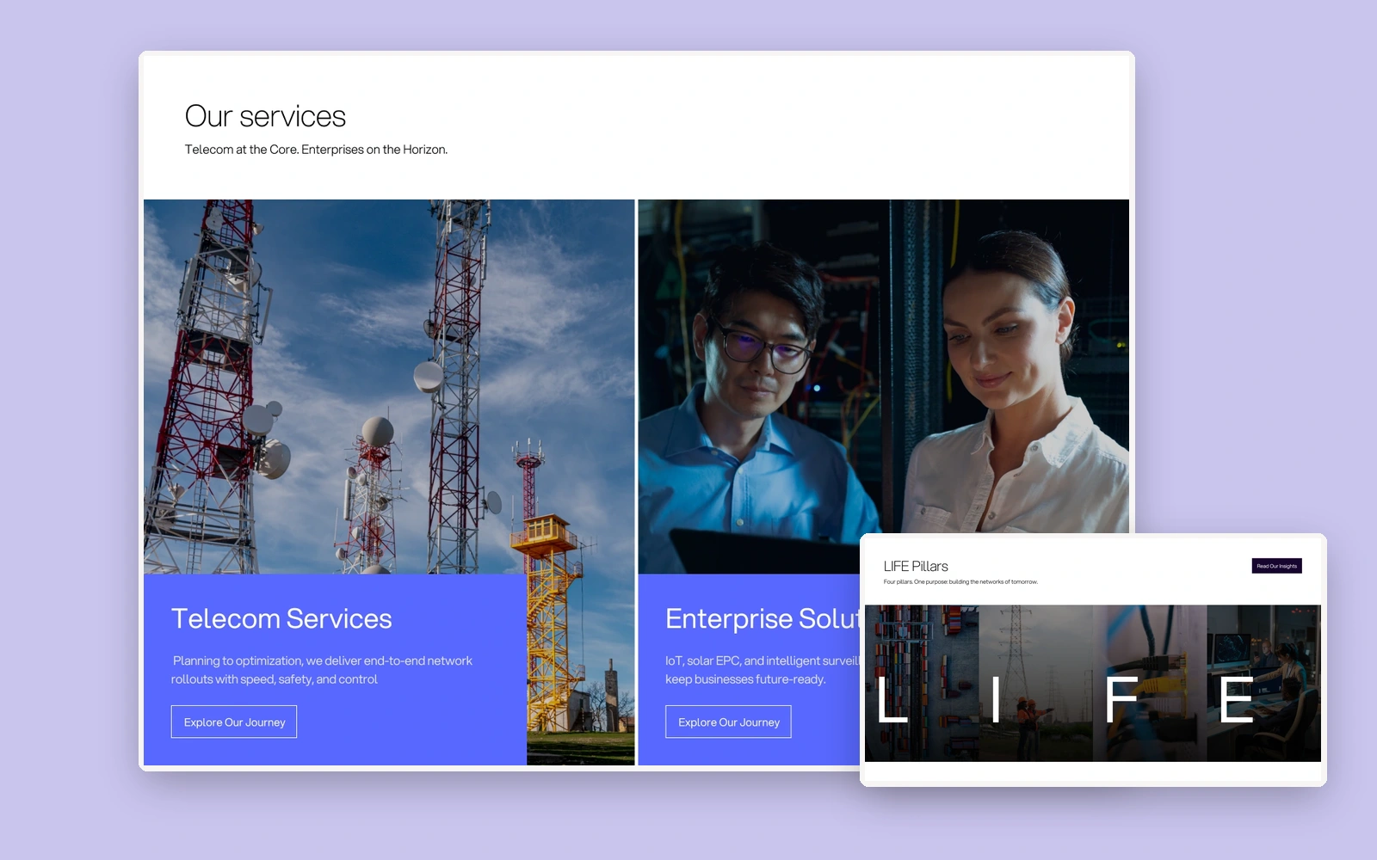Viewport: 1377px width, 860px height.
Task: Open the telecom towers photo
Action: pyautogui.click(x=389, y=387)
